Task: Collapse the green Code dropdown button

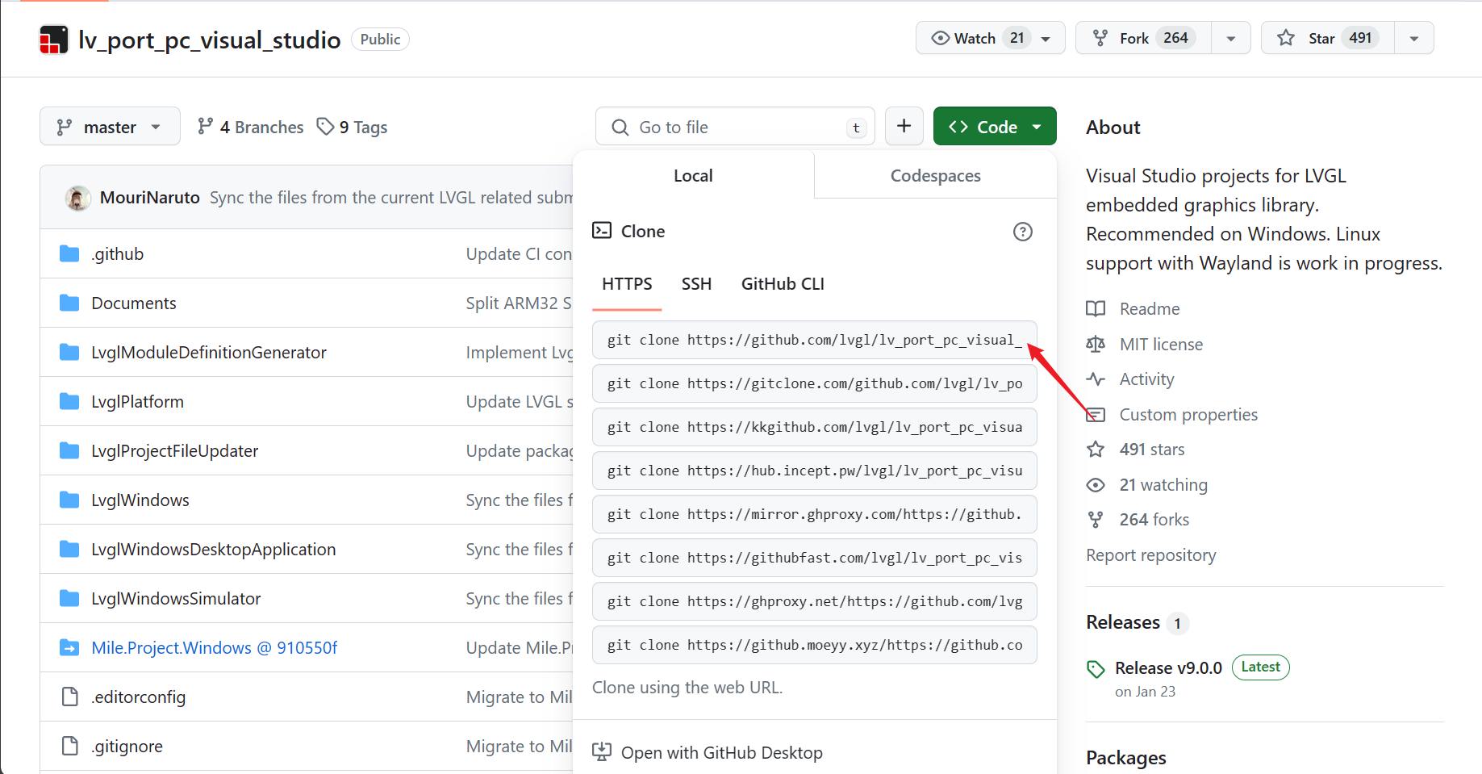Action: pyautogui.click(x=994, y=127)
